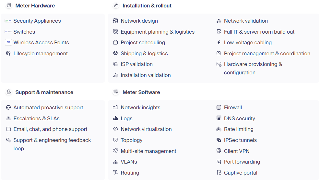Open the Captive portal link
This screenshot has height=182, width=320.
[x=241, y=173]
